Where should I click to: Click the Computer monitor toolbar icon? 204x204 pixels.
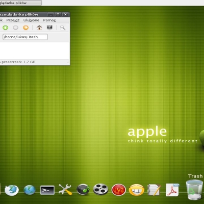tap(49, 28)
